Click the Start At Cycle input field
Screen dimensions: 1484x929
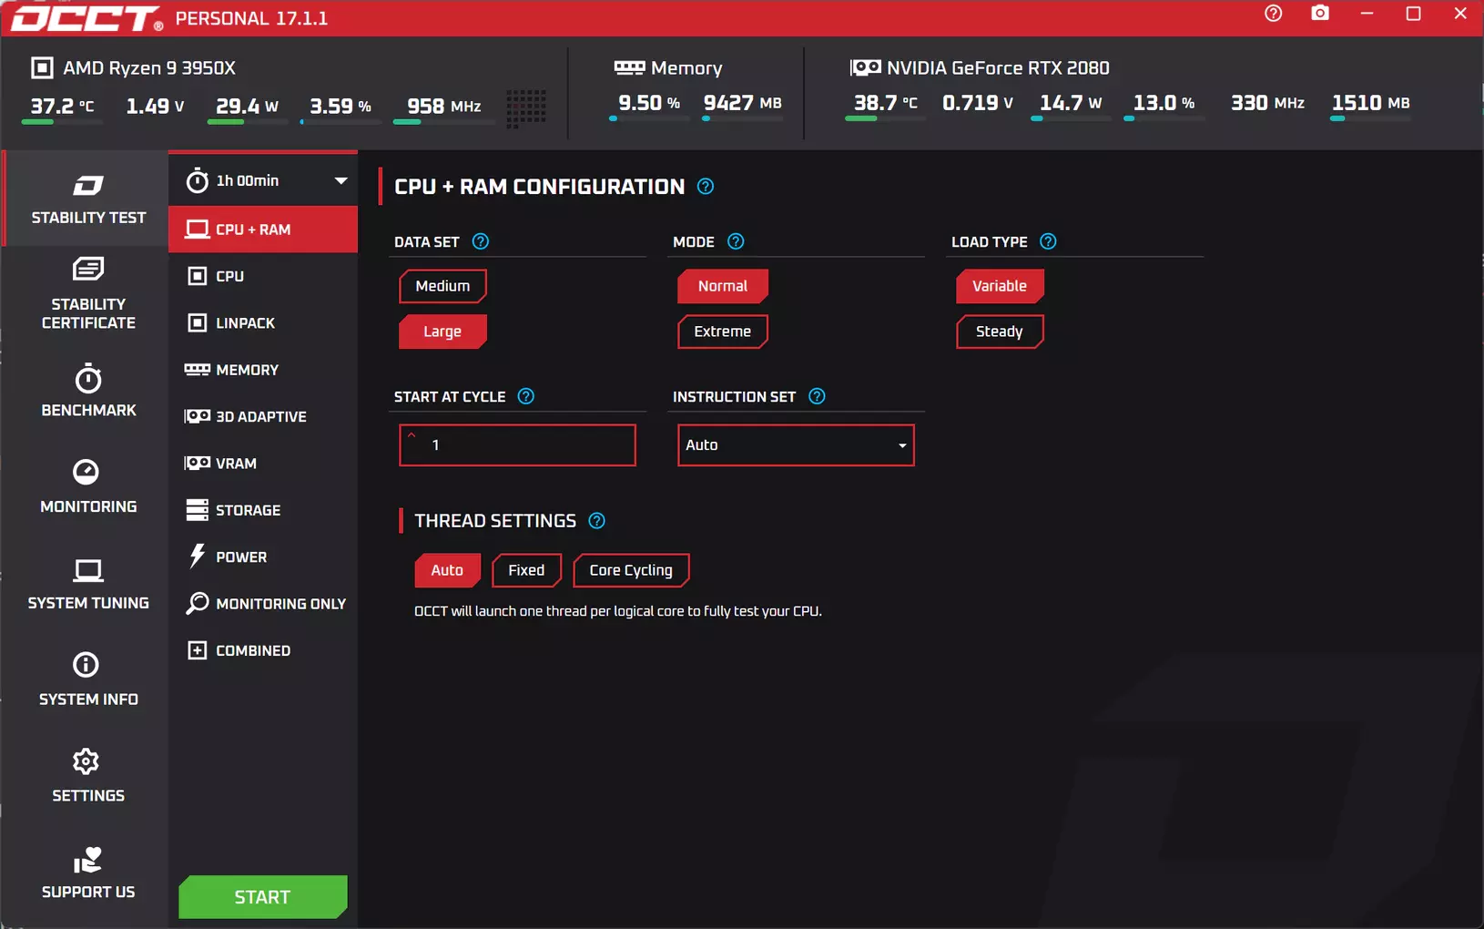point(517,445)
